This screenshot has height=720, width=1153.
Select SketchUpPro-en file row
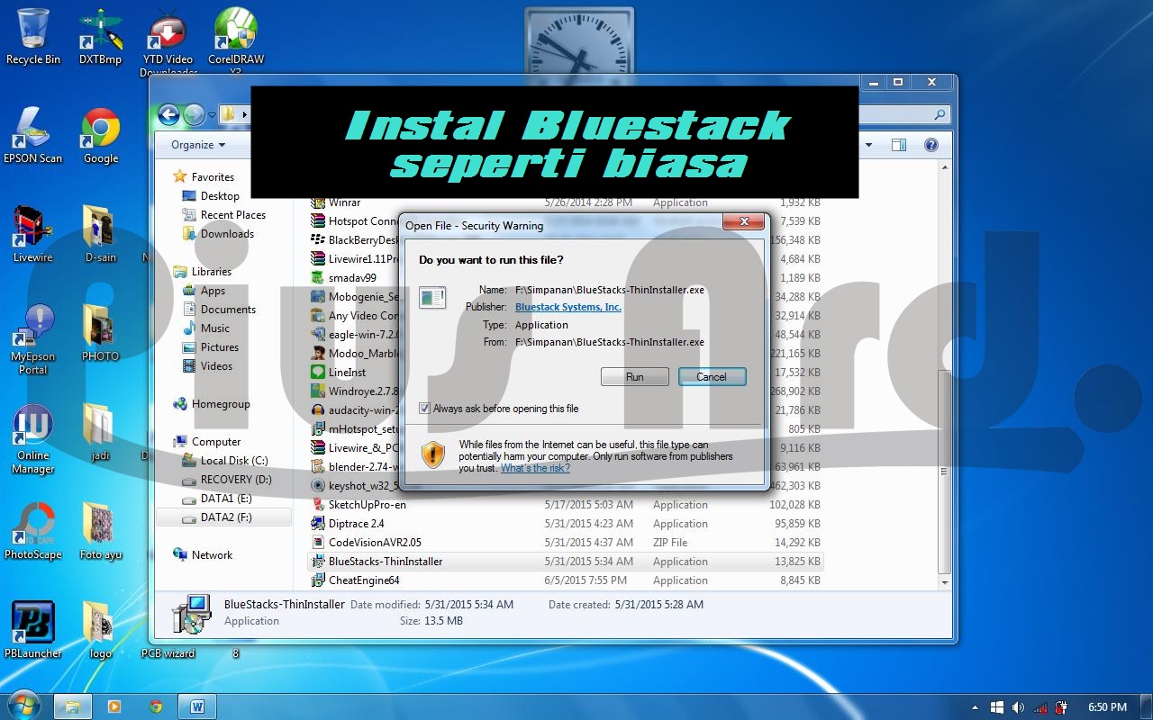[x=566, y=505]
